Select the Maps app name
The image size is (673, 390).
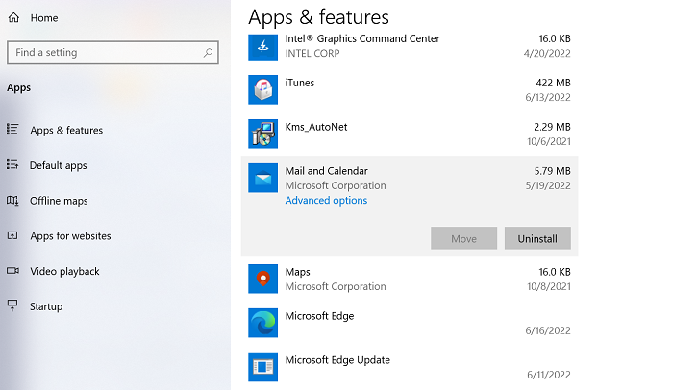pos(297,272)
